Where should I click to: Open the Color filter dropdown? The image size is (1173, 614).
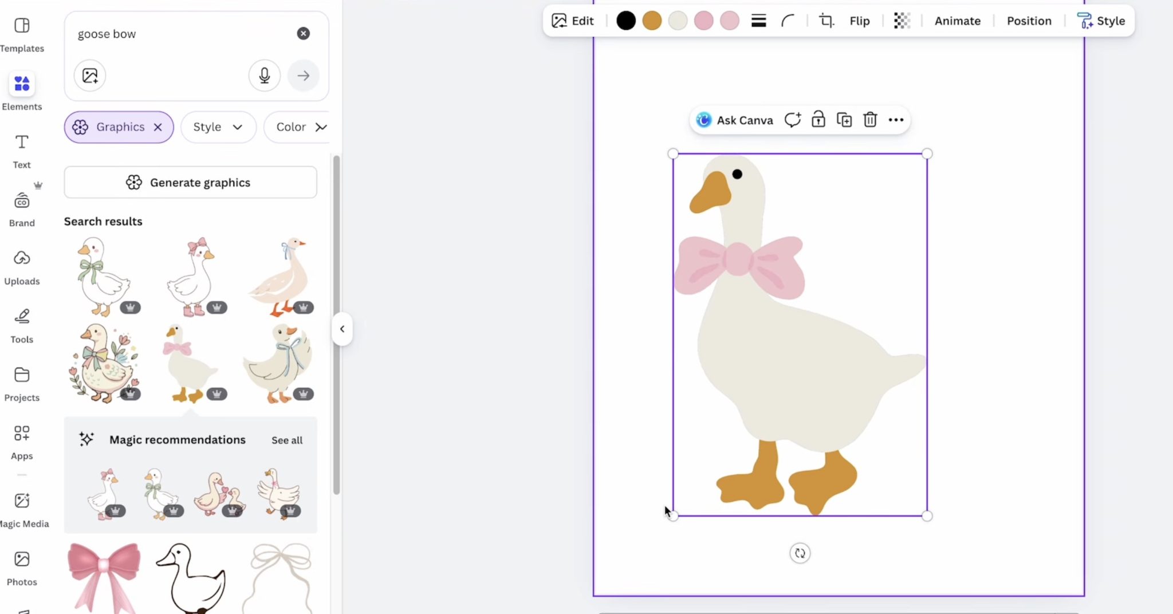tap(300, 127)
